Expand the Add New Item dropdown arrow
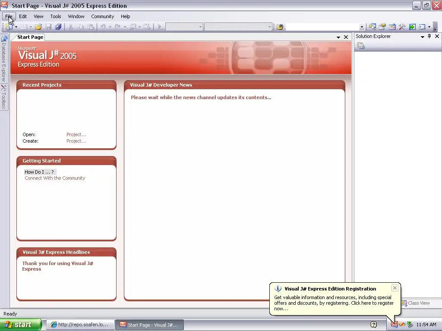 pyautogui.click(x=31, y=27)
